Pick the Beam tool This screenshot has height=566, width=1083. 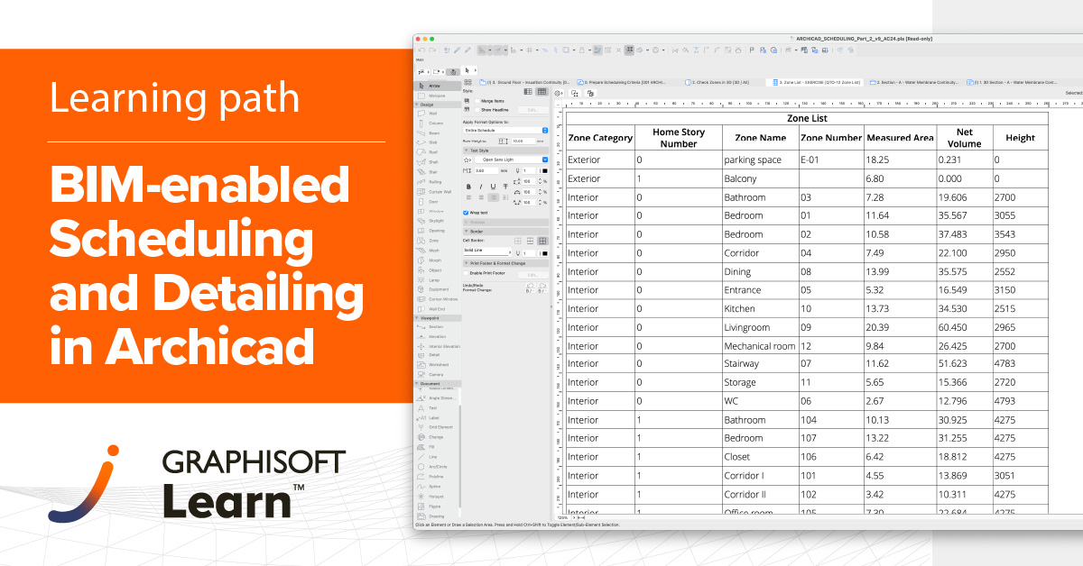coord(436,132)
